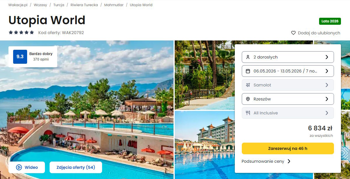Click the play icon on the Wideo button
The height and width of the screenshot is (179, 350).
point(19,167)
